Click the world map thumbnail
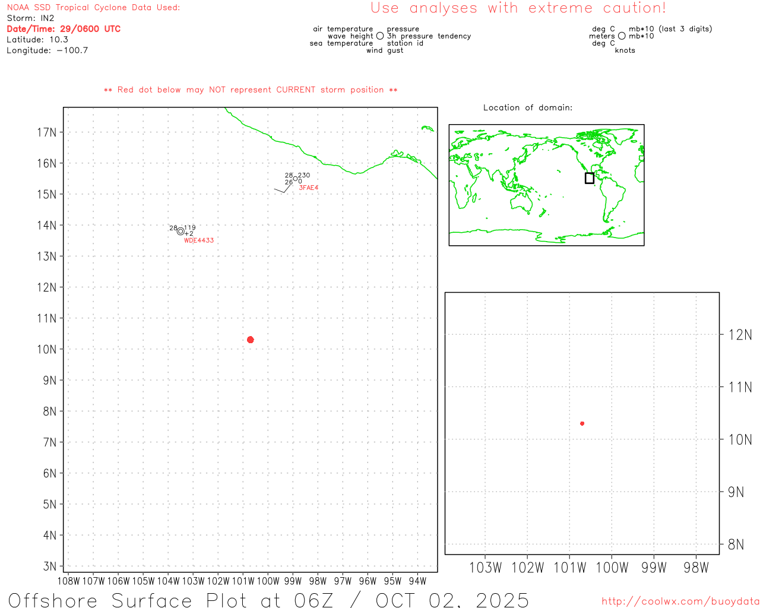The height and width of the screenshot is (608, 760). click(546, 185)
